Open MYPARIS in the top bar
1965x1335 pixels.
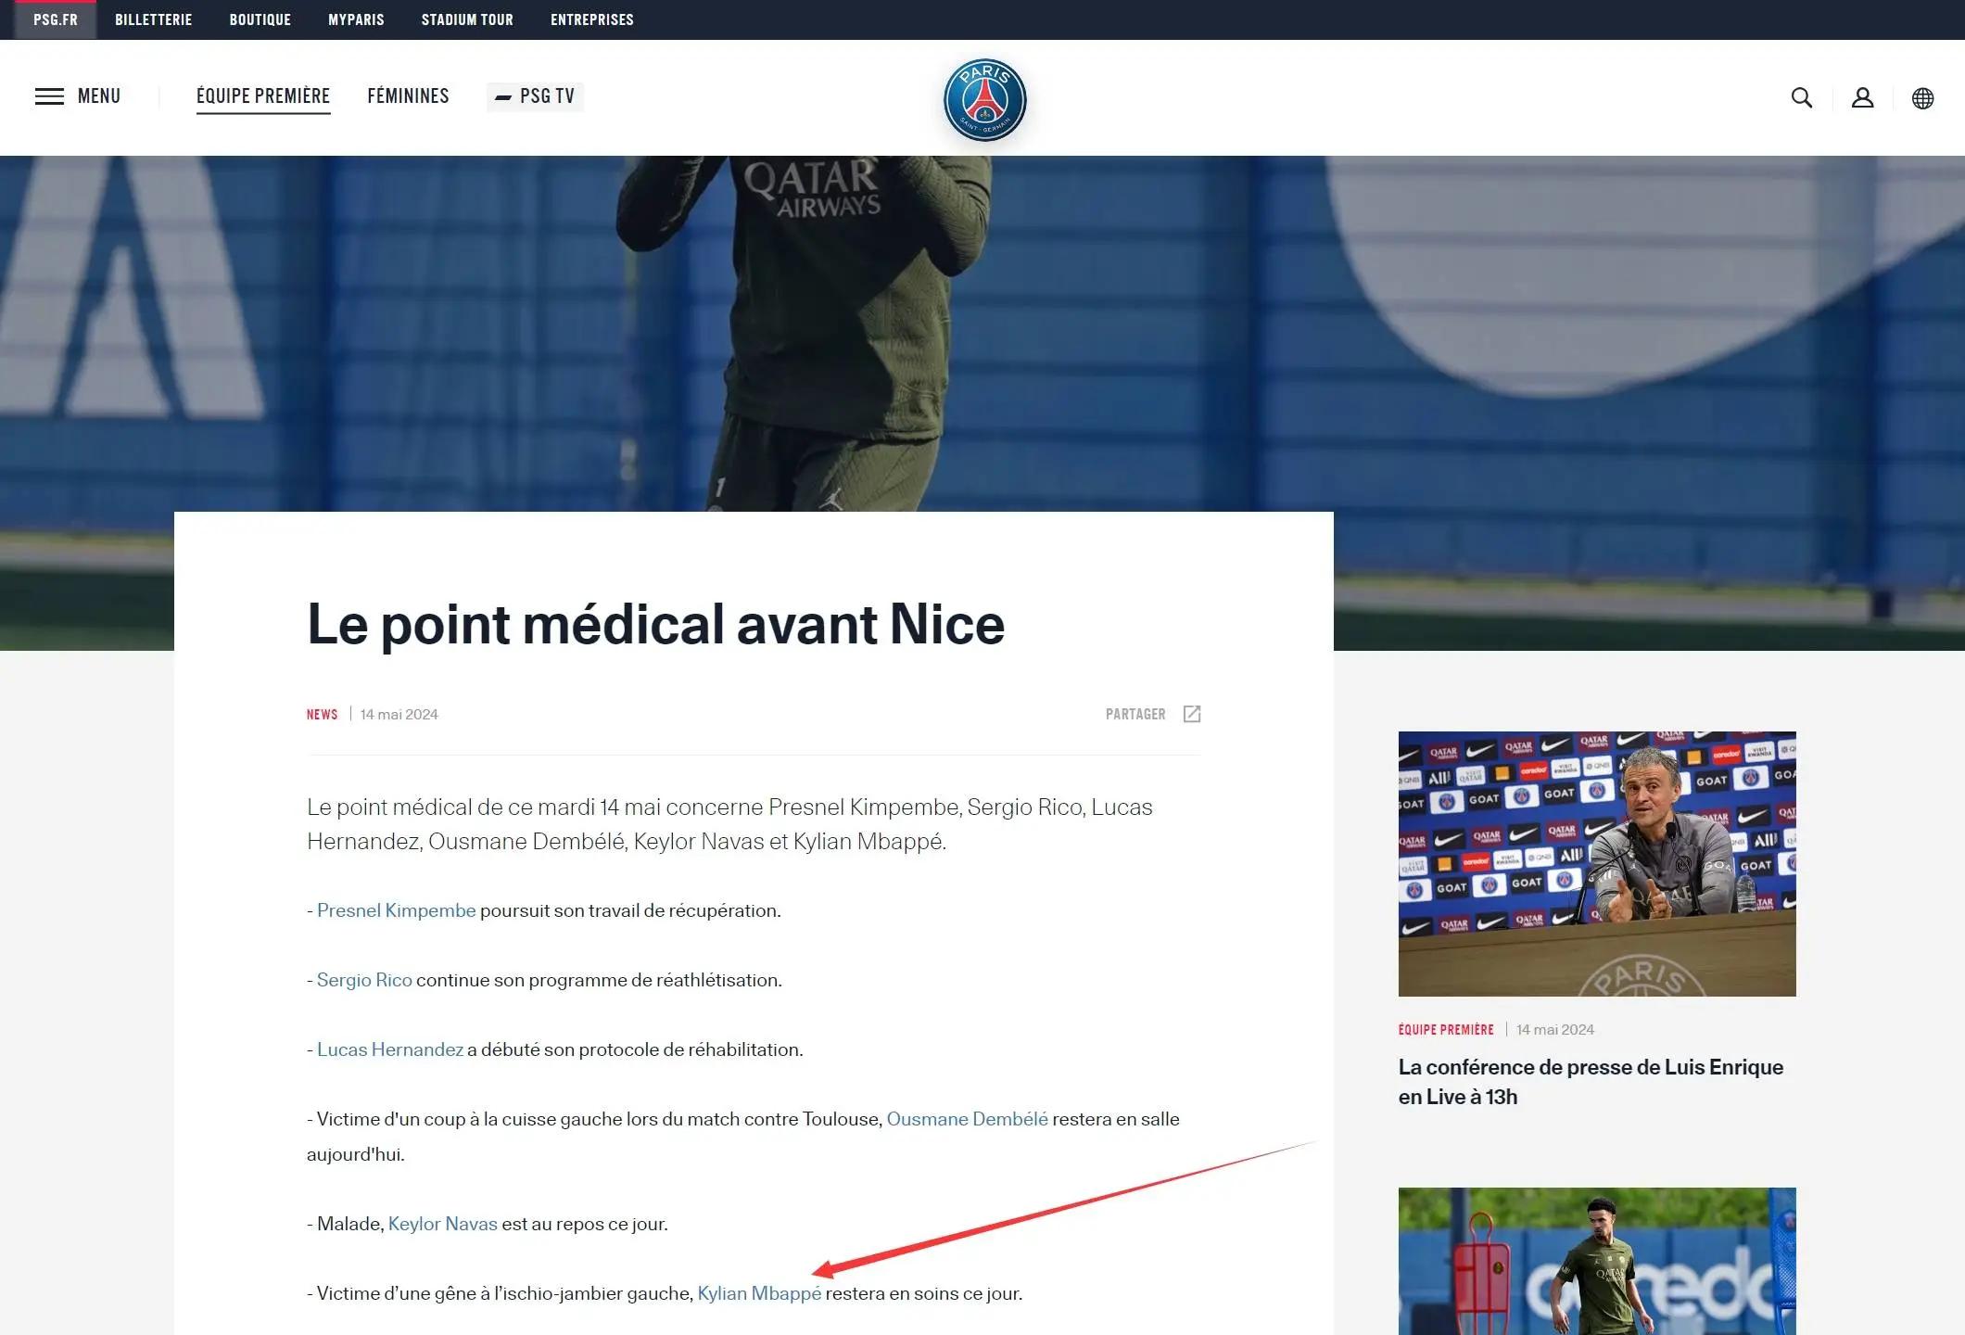point(356,19)
